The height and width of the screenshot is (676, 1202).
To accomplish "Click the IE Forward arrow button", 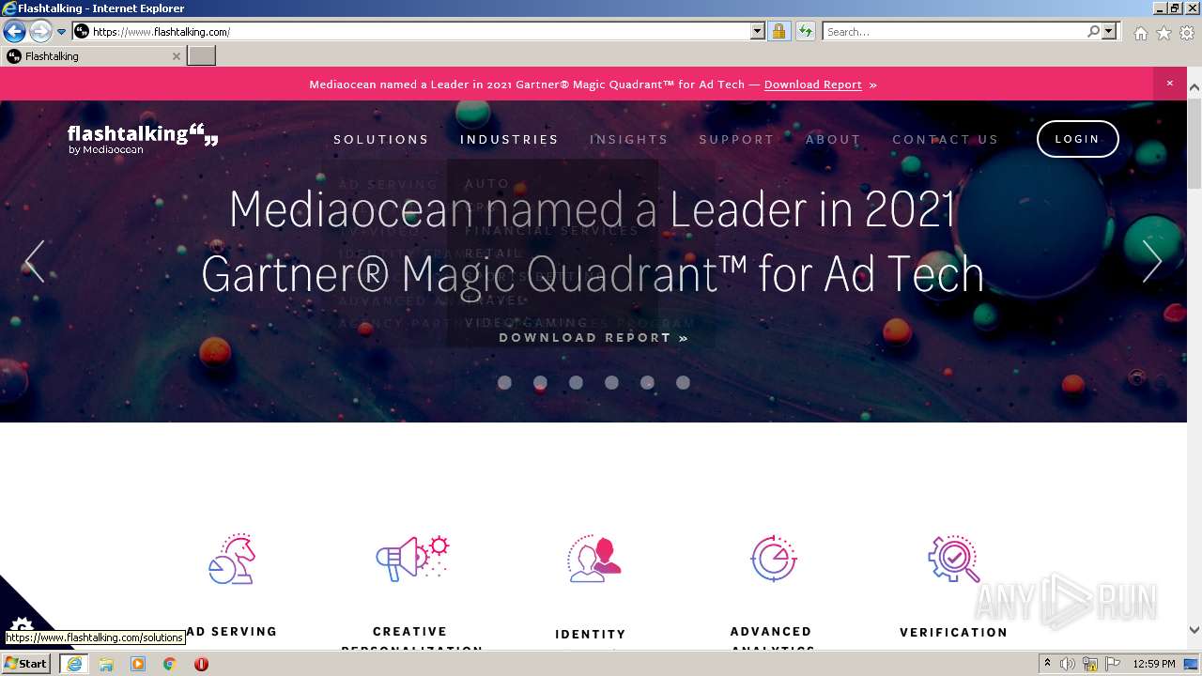I will pyautogui.click(x=40, y=32).
